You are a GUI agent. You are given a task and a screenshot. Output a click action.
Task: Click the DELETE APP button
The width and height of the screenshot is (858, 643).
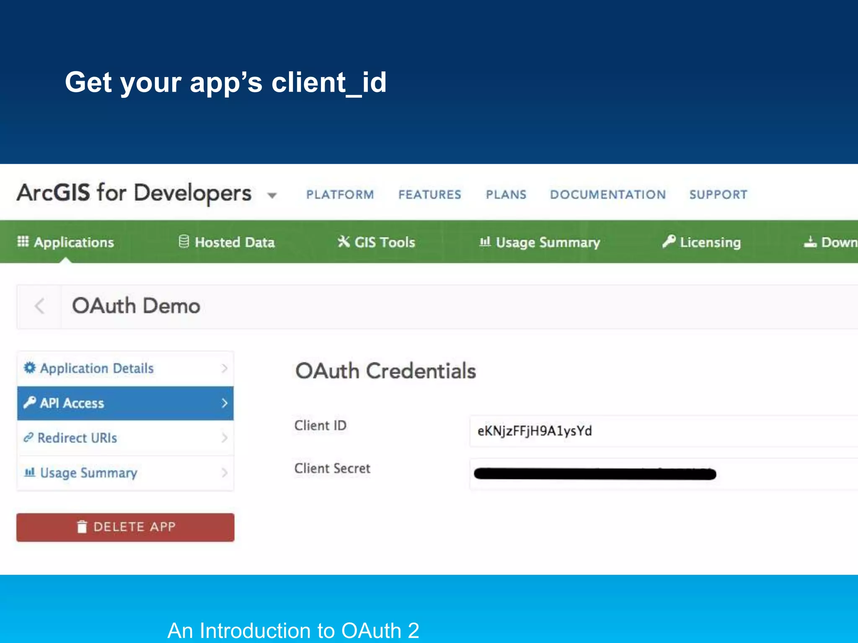pos(125,527)
